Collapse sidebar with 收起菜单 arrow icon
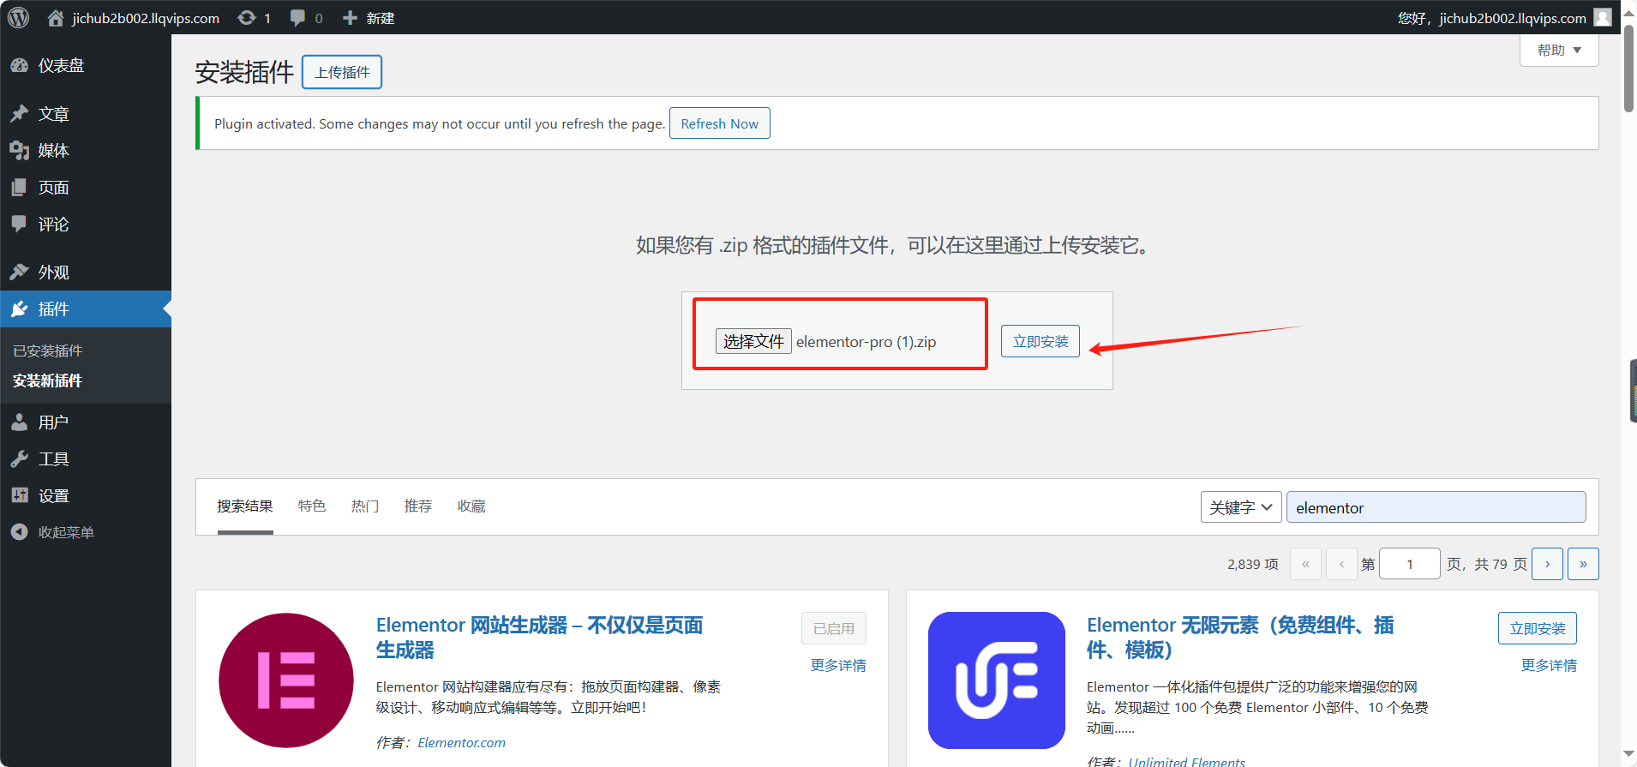Viewport: 1637px width, 767px height. tap(20, 532)
